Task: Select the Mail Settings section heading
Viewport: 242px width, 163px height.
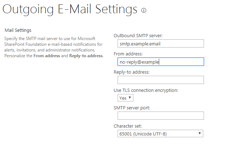Action: (18, 30)
